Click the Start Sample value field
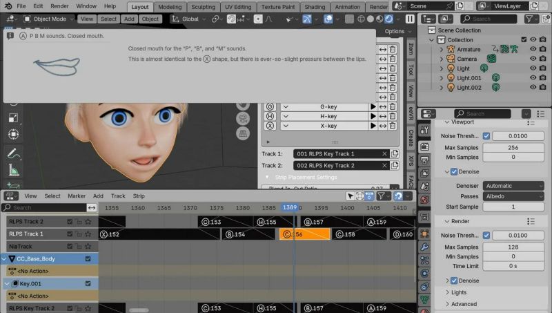The width and height of the screenshot is (552, 313). coord(513,207)
